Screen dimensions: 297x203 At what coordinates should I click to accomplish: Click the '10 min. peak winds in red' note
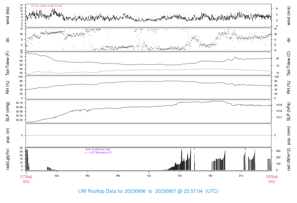46,6
